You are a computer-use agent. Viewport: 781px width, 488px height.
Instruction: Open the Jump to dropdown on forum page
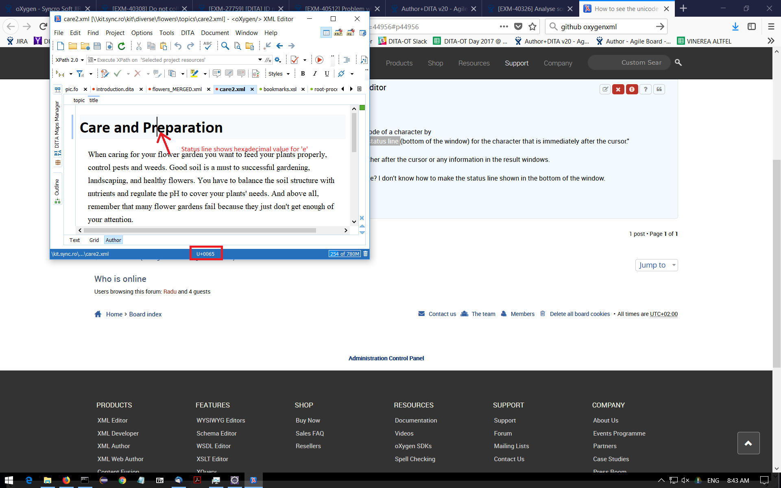657,265
